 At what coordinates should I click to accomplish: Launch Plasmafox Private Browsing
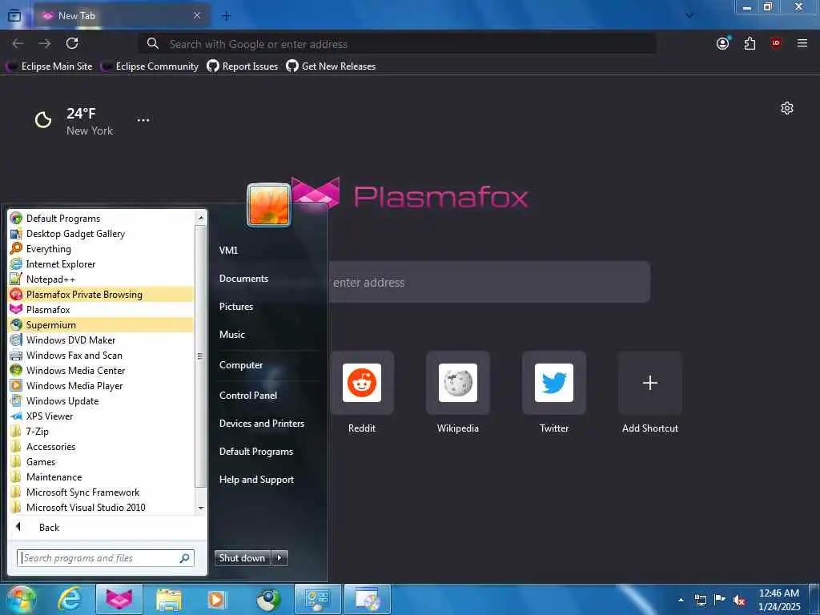(102, 295)
